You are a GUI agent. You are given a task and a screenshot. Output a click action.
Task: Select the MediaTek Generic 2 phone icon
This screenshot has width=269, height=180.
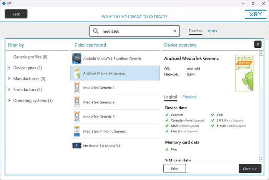(x=77, y=102)
